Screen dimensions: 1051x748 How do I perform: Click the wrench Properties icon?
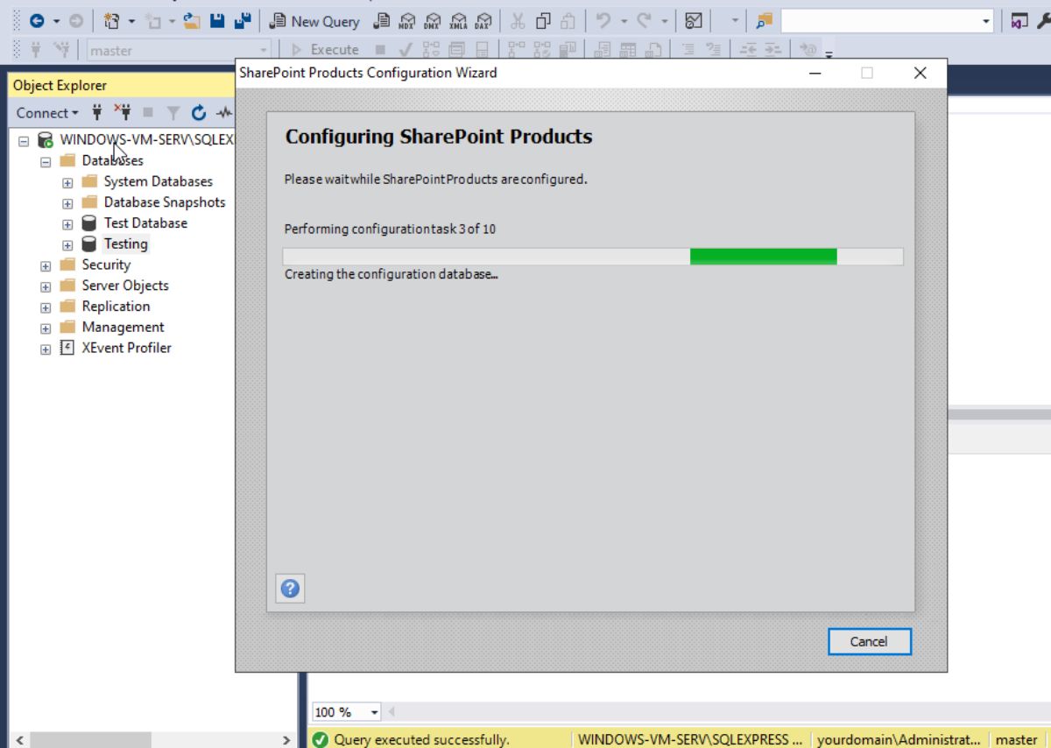[1043, 21]
